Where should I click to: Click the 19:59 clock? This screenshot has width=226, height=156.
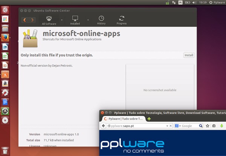(203, 3)
